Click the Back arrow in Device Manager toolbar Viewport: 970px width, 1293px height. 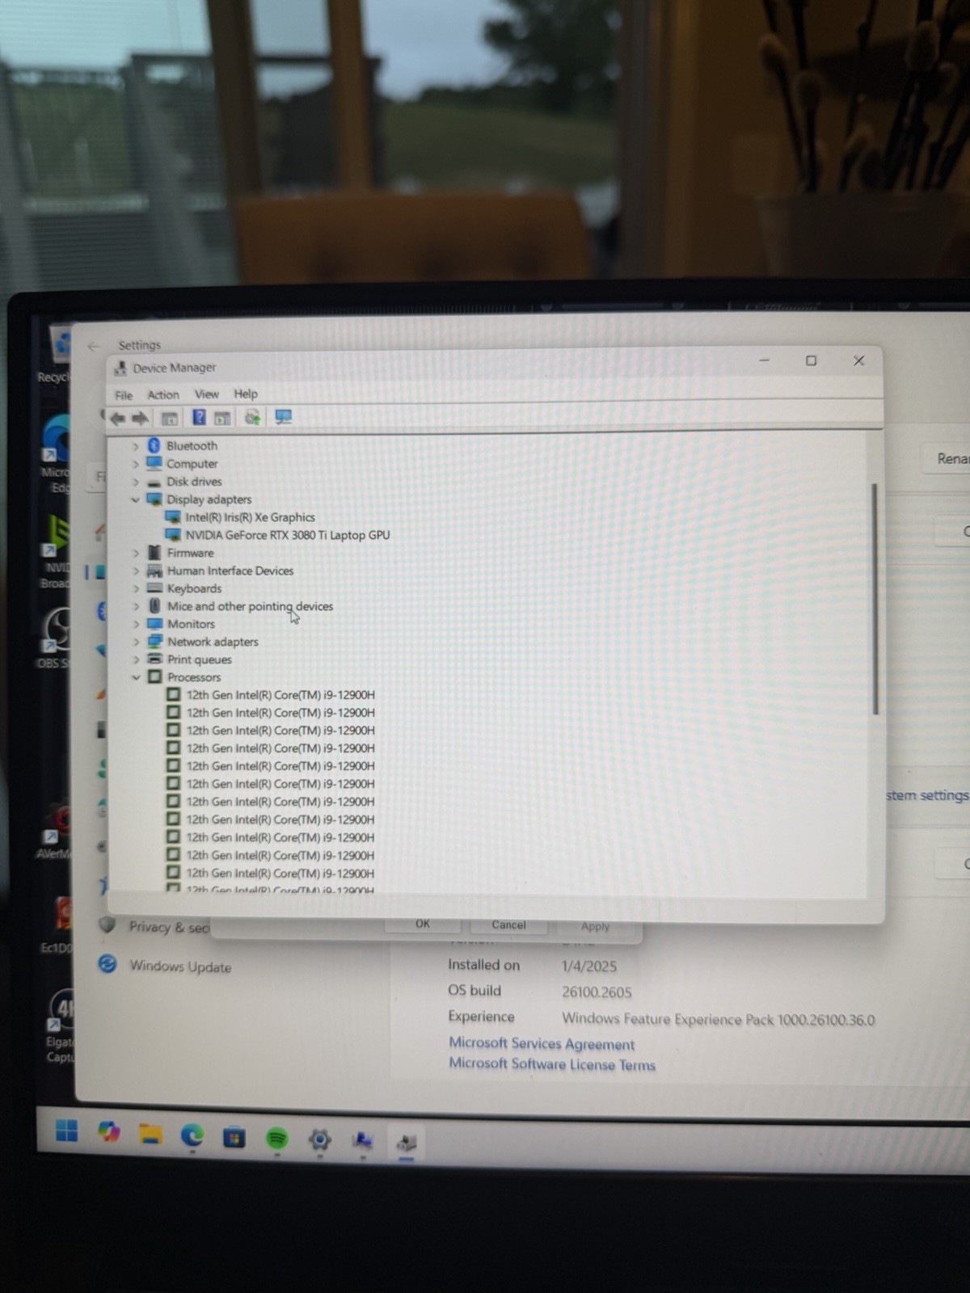(x=117, y=418)
